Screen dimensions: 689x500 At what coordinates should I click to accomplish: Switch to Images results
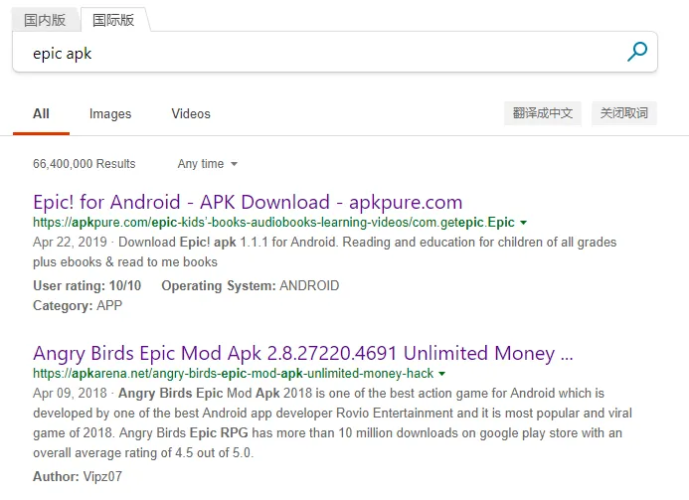point(110,114)
